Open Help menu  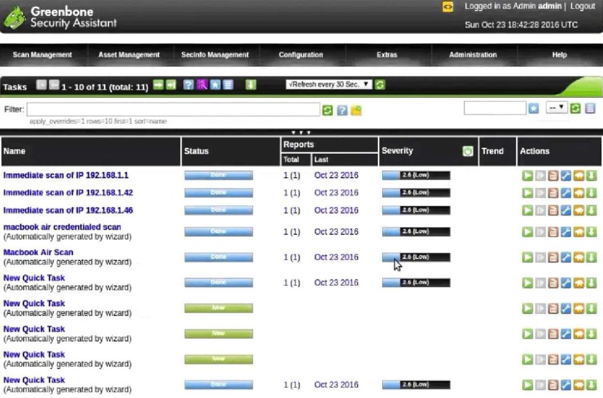[559, 55]
